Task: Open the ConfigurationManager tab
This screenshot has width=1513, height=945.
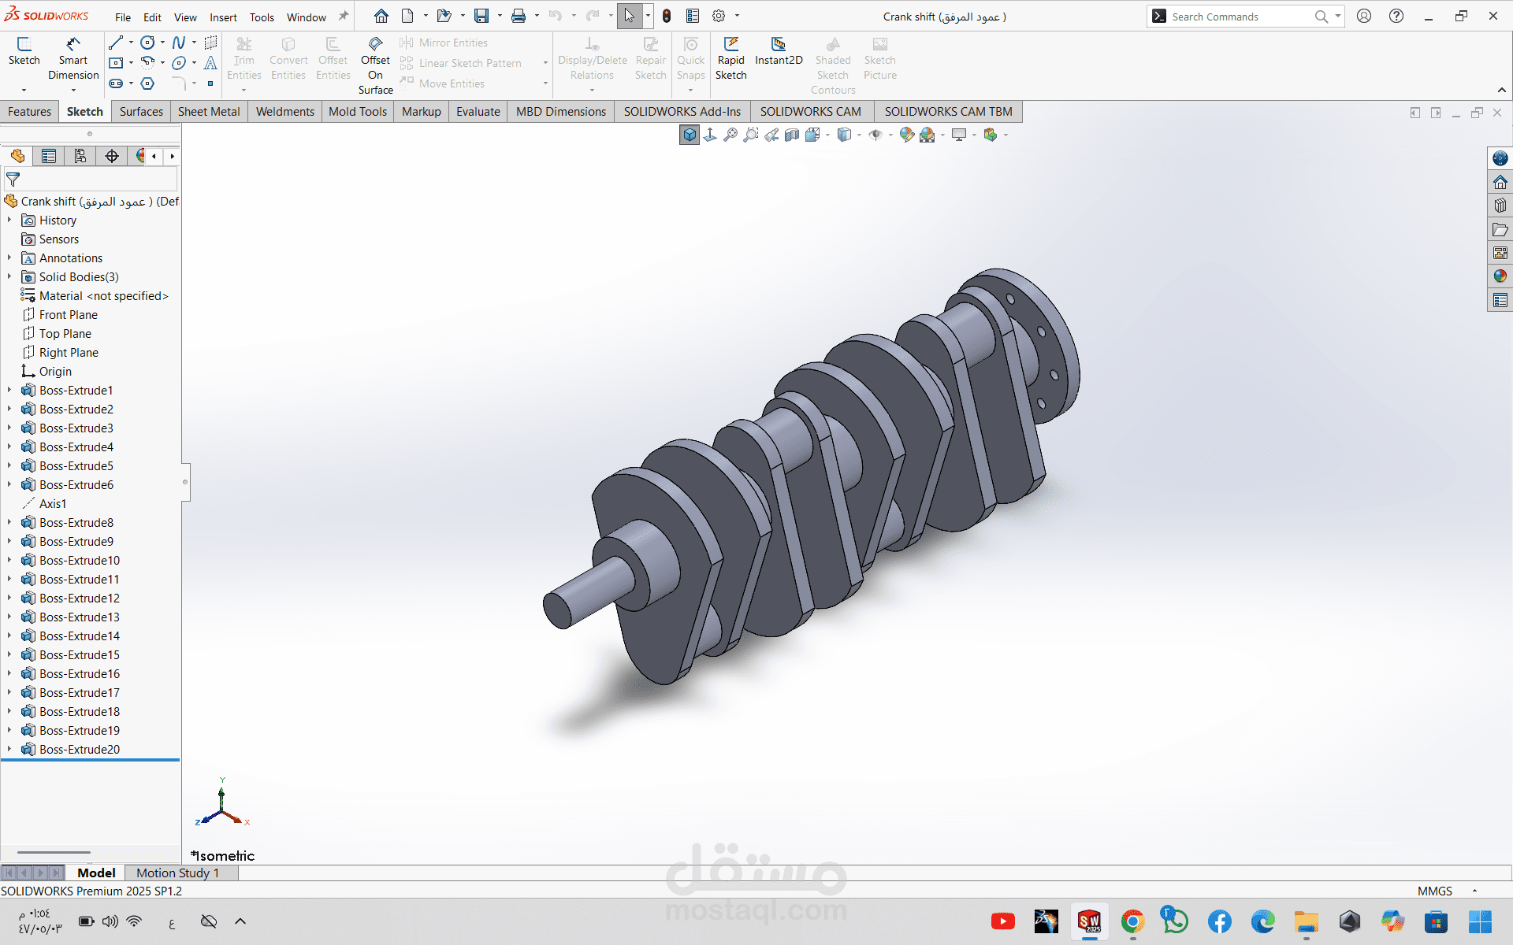Action: tap(80, 156)
